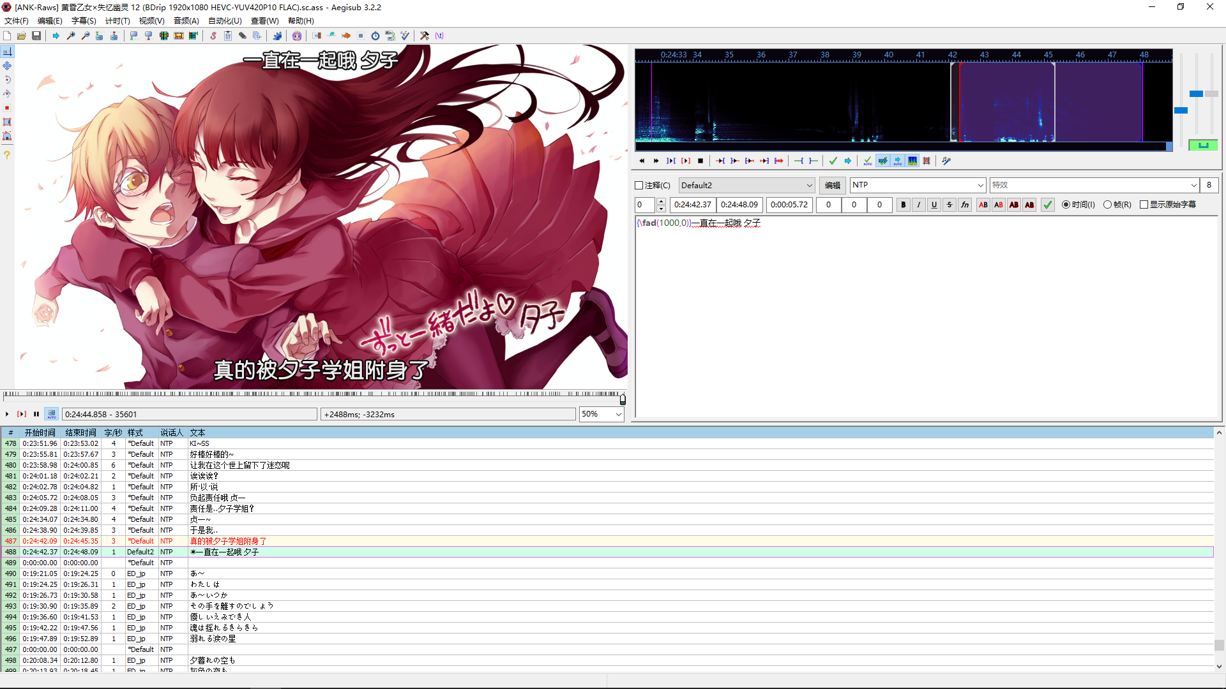
Task: Toggle auto-commit changes
Action: tap(868, 161)
